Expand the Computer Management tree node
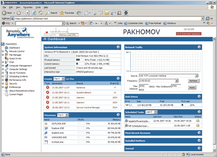 (x=3, y=66)
